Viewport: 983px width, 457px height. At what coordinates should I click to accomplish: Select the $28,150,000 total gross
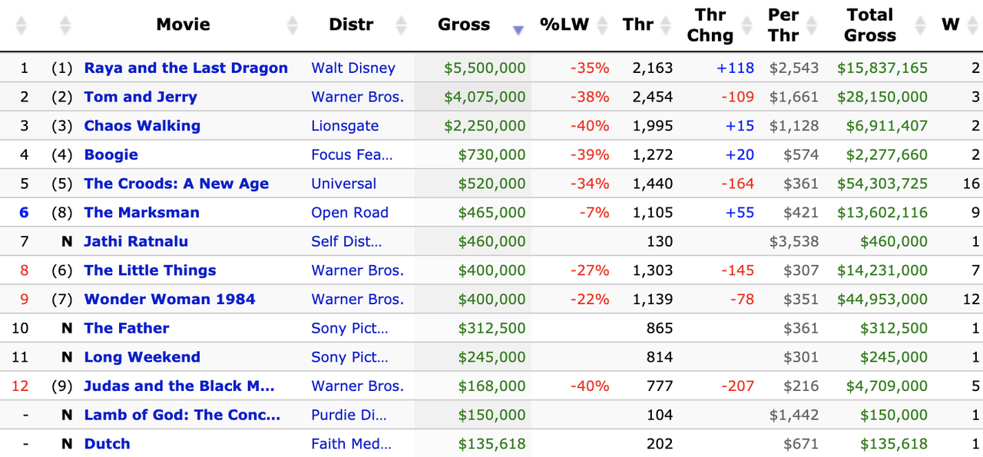pos(882,97)
